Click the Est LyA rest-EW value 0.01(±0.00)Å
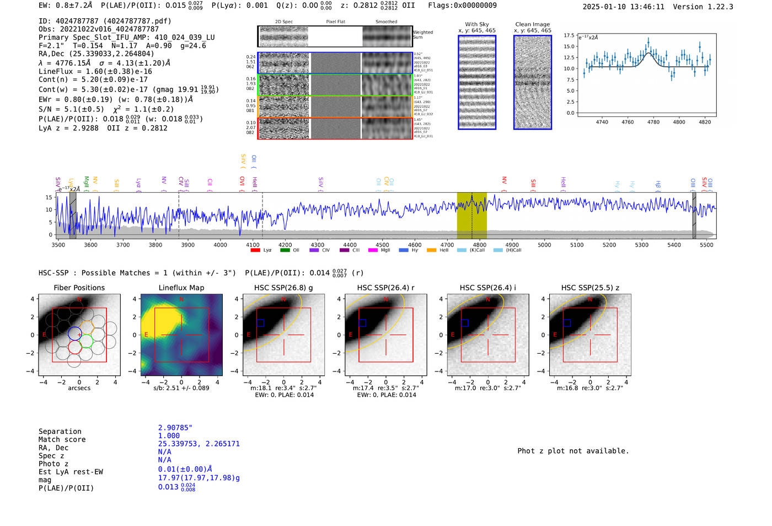This screenshot has width=772, height=526. pyautogui.click(x=185, y=469)
